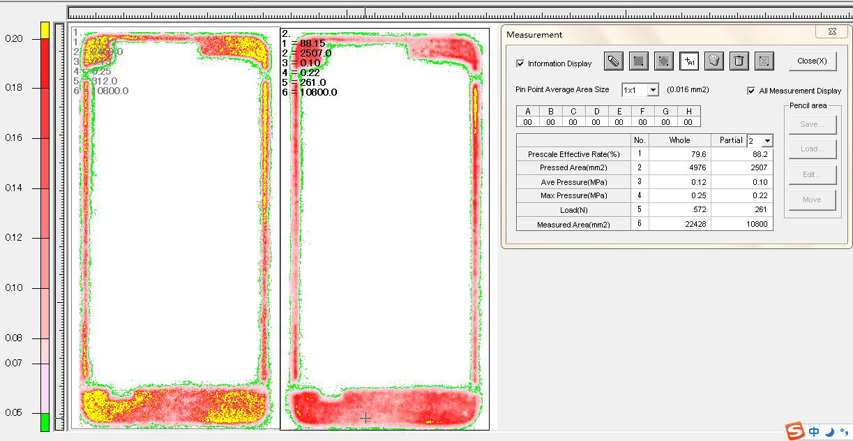853x441 pixels.
Task: Select Prescale Effective Rate(%) row label
Action: 573,154
